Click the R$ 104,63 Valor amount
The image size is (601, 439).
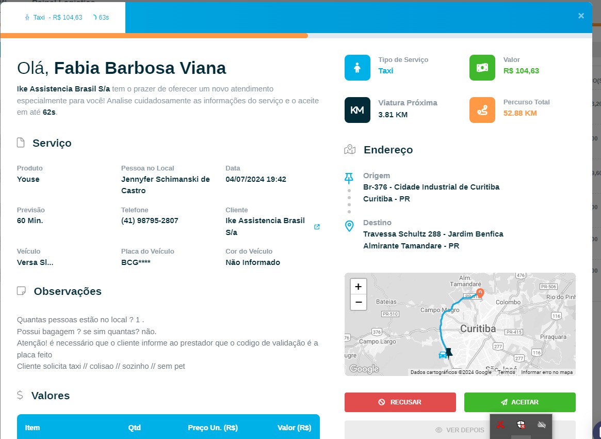pyautogui.click(x=521, y=71)
